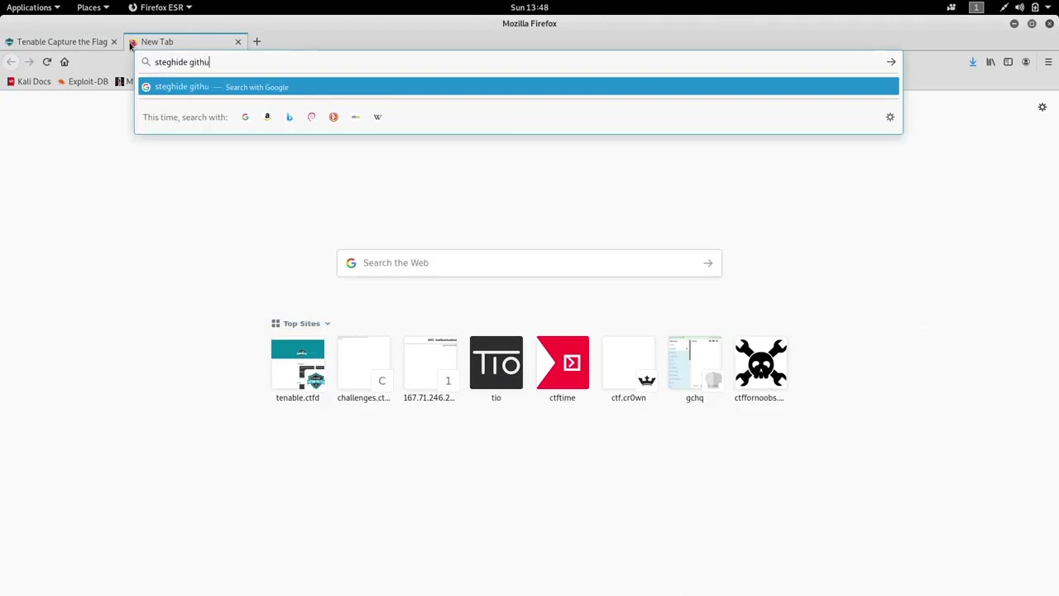This screenshot has width=1059, height=596.
Task: Search this time with Wikipedia
Action: click(x=377, y=117)
